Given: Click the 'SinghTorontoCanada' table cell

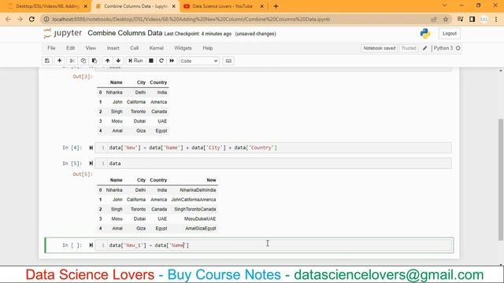Looking at the screenshot, I should tap(195, 209).
